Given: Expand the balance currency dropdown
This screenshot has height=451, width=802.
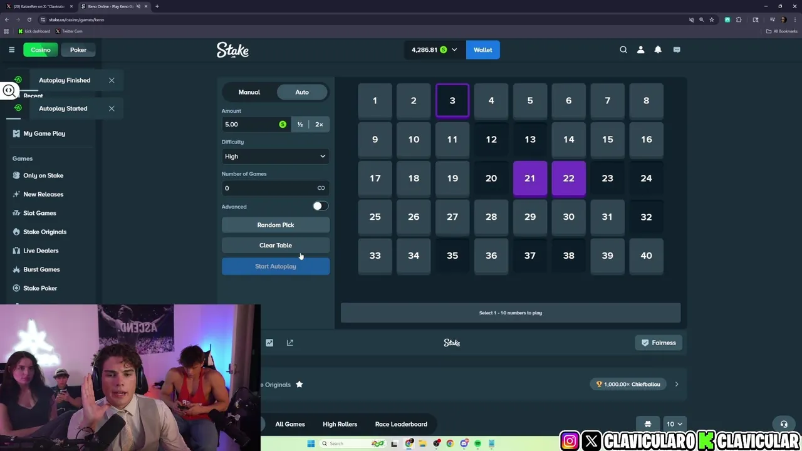Looking at the screenshot, I should (454, 50).
